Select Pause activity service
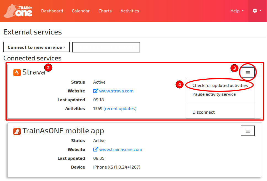This screenshot has width=267, height=181. 214,94
